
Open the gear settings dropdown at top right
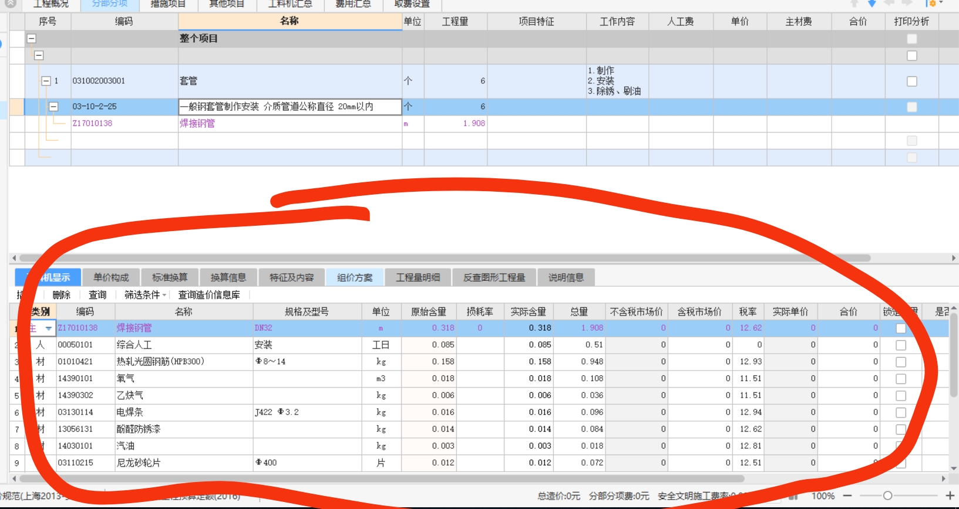click(934, 3)
